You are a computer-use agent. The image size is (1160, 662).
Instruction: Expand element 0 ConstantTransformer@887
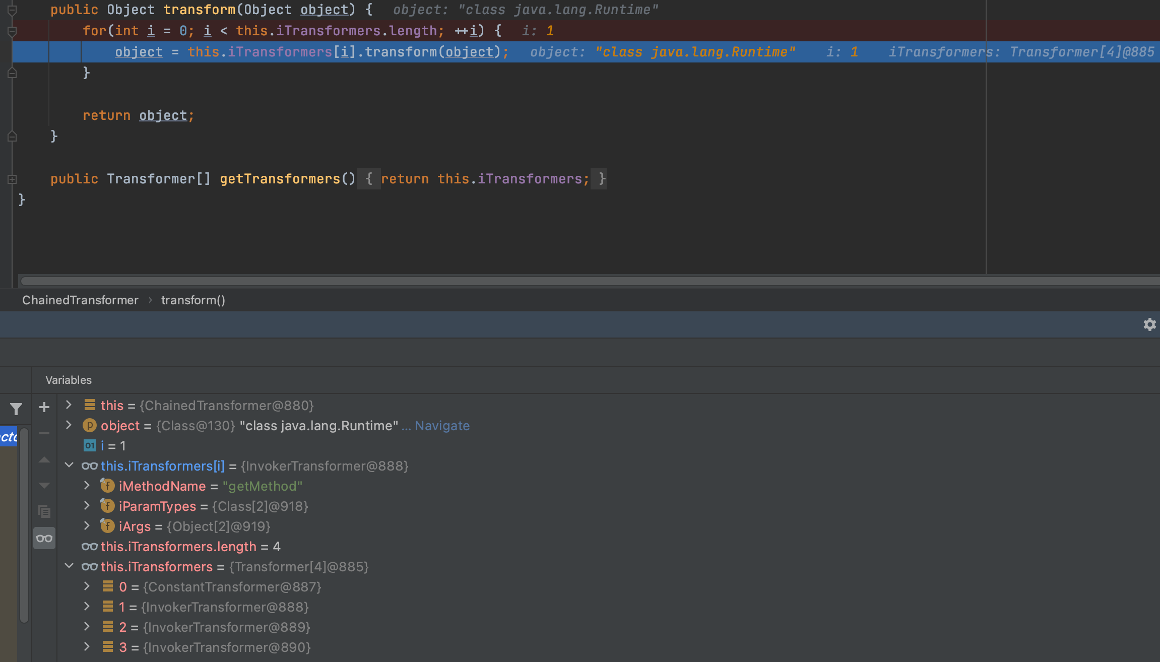(87, 586)
